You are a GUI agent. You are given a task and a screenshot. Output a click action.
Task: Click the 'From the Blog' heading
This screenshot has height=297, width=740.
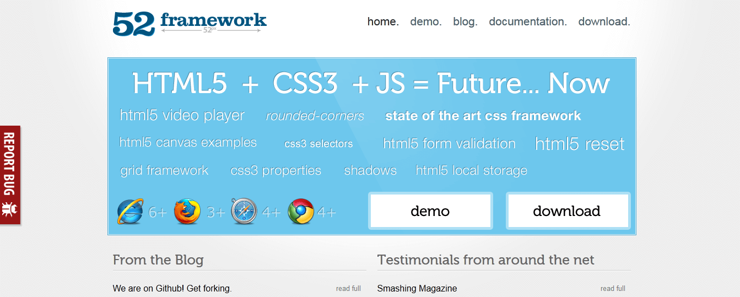click(158, 260)
